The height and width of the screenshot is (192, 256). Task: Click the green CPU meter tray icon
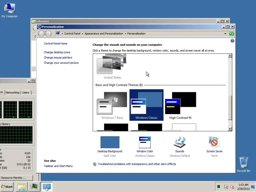[x=218, y=186]
